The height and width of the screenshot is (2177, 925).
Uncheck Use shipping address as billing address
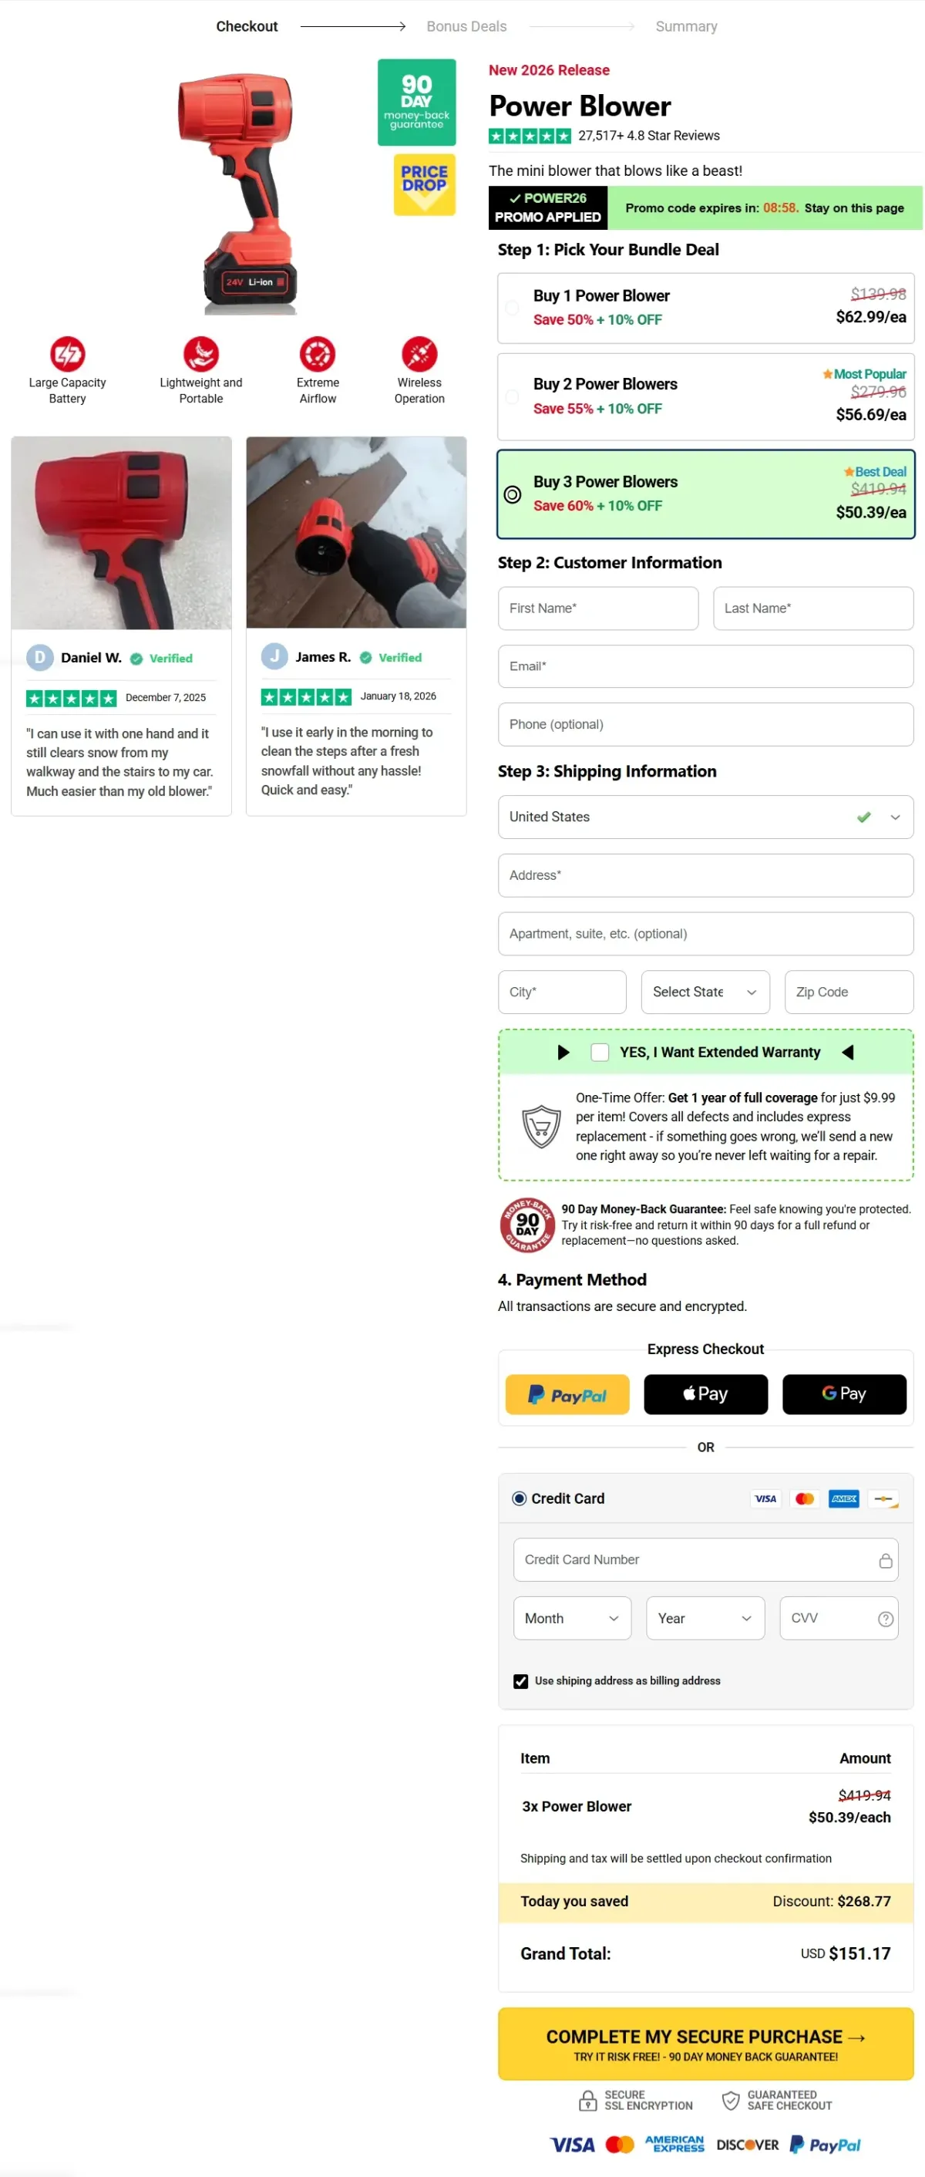[521, 1682]
